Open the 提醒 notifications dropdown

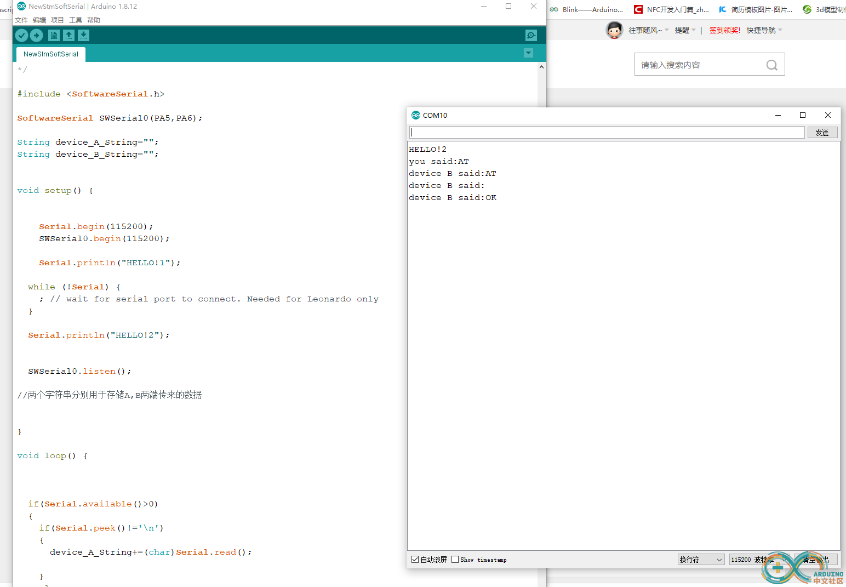tap(685, 30)
